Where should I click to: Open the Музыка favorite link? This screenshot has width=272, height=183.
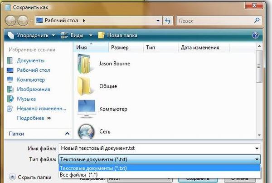(x=26, y=99)
